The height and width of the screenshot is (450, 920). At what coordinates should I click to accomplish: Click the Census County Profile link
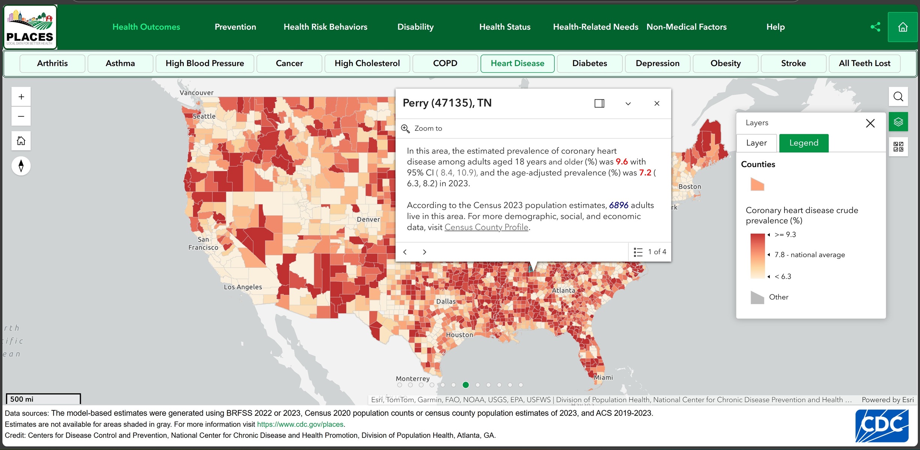pos(486,227)
